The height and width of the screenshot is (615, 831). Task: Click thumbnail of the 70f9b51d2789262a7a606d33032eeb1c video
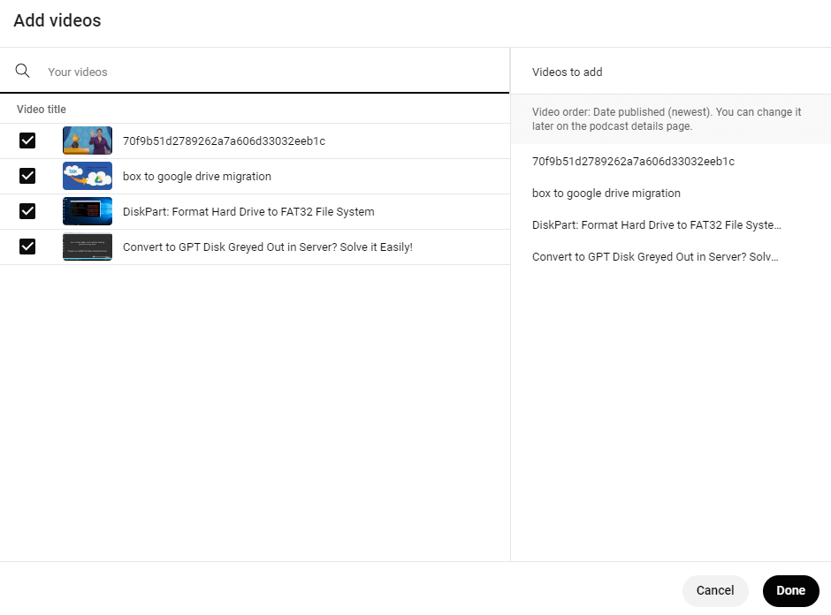[88, 140]
